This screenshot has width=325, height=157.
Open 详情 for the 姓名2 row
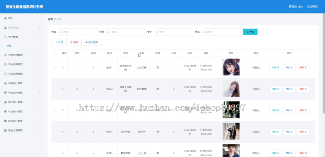276,89
